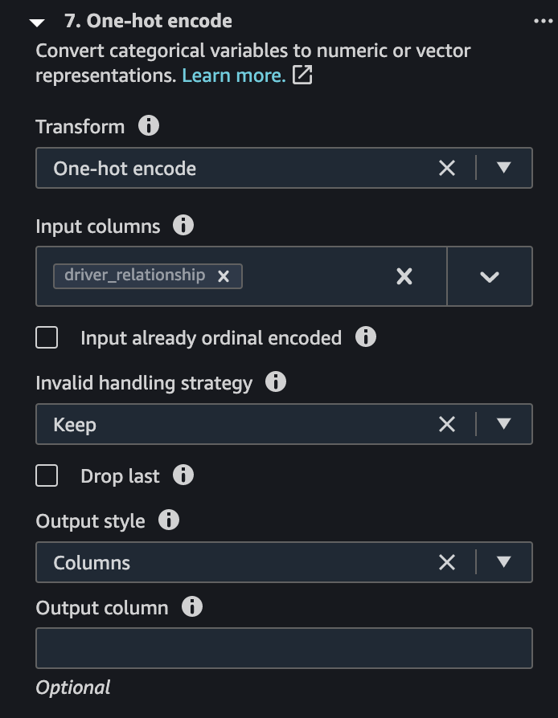Show info for Input already ordinal encoded

point(365,337)
